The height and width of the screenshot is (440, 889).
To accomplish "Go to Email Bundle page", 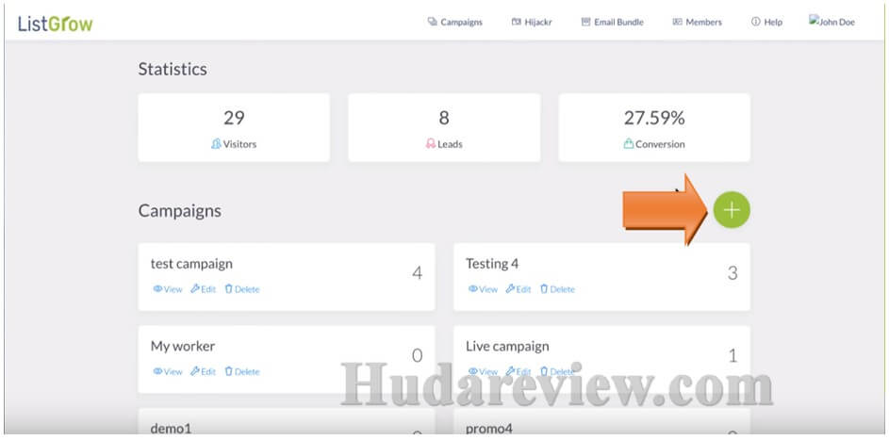I will (x=613, y=22).
